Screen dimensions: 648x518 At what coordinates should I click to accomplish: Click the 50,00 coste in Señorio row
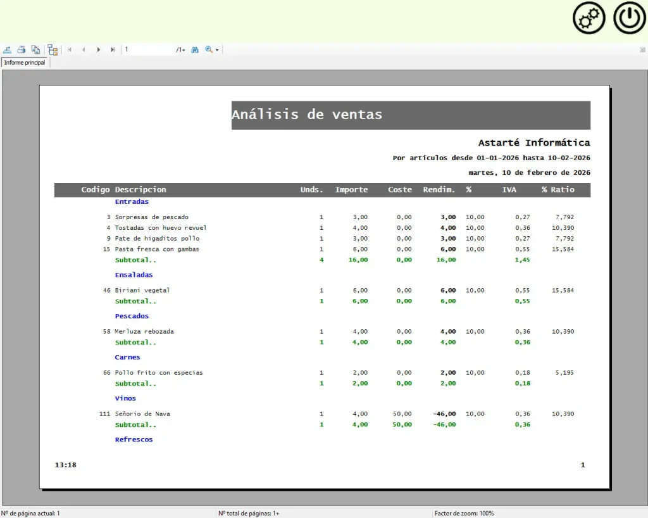pyautogui.click(x=402, y=414)
